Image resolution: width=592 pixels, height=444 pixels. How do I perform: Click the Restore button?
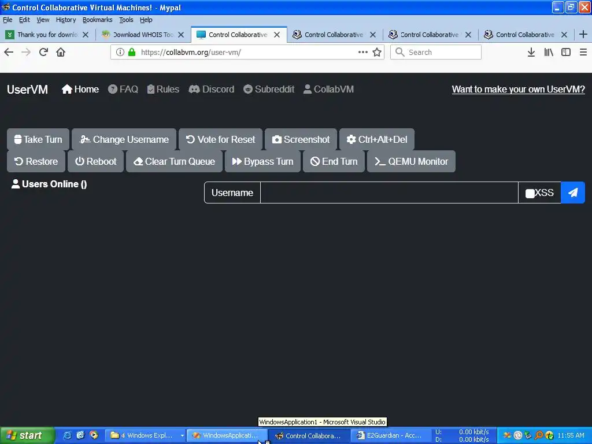(x=36, y=161)
